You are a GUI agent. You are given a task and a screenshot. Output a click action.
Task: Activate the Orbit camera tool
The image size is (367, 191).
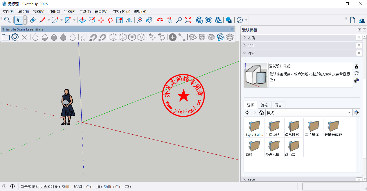tap(160, 20)
